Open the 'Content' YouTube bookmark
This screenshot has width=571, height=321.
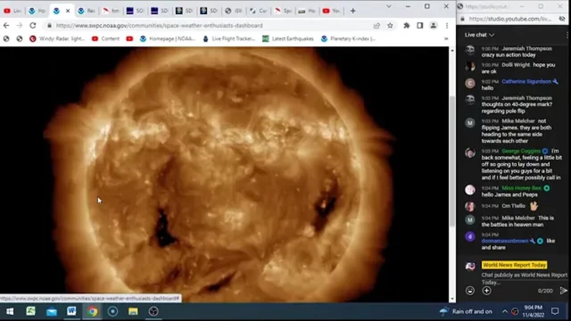106,39
